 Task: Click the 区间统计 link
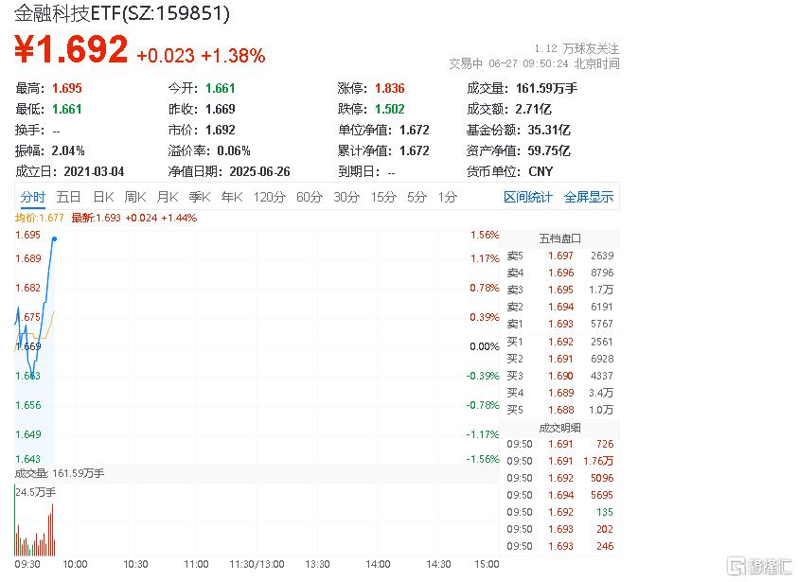tap(527, 197)
